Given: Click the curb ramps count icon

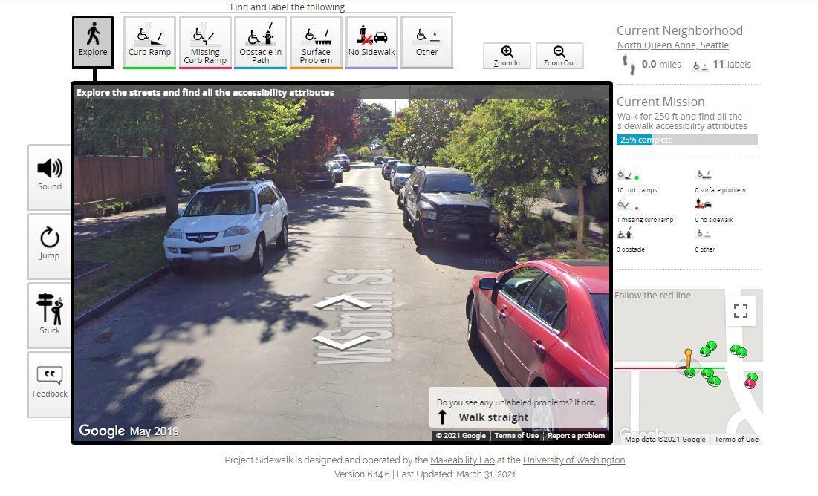Looking at the screenshot, I should pyautogui.click(x=628, y=175).
